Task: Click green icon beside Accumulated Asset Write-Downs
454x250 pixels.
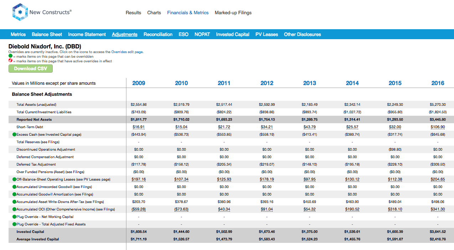Action: (14, 202)
